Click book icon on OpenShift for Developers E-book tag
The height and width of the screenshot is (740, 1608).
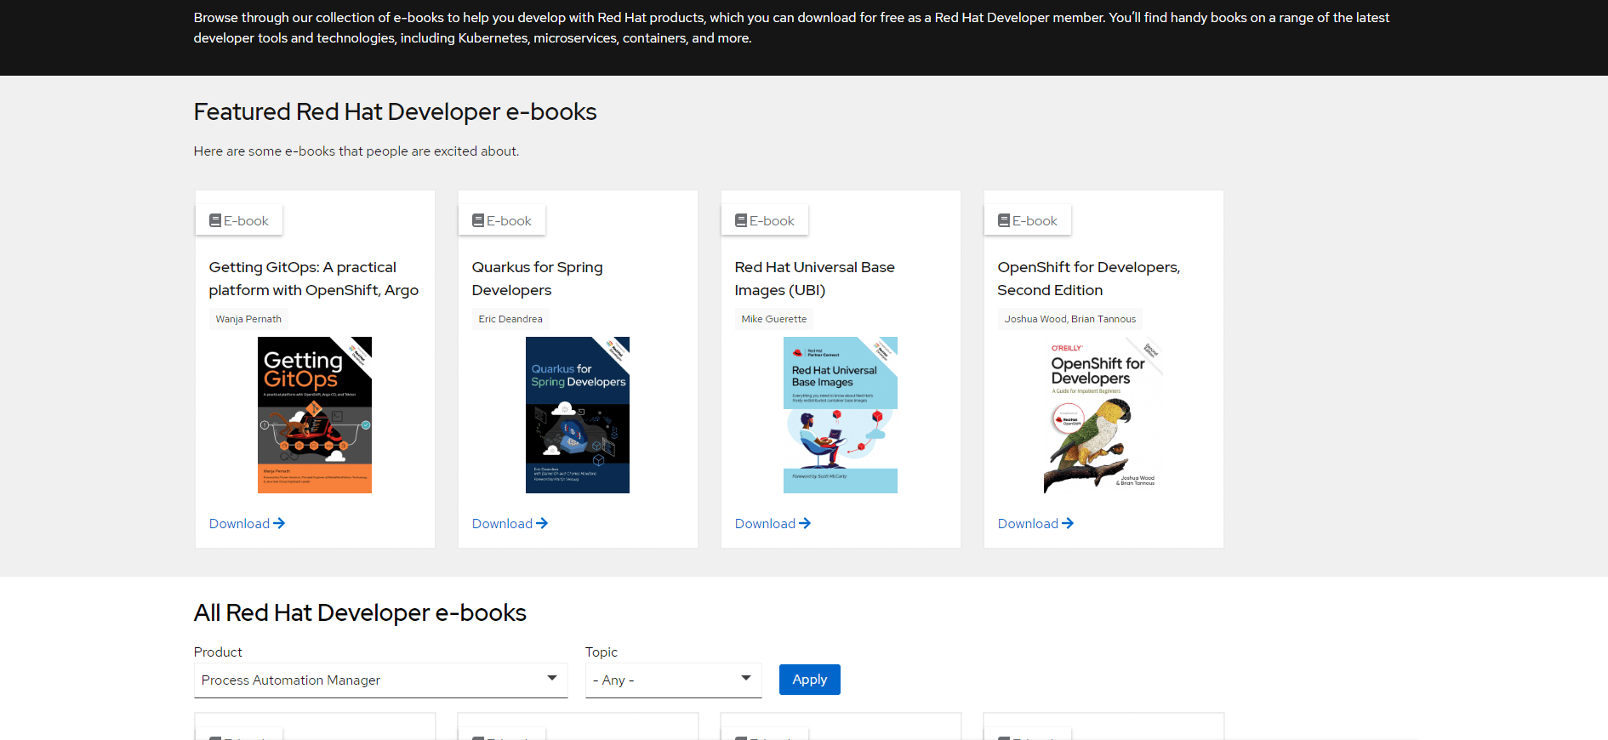coord(1004,221)
